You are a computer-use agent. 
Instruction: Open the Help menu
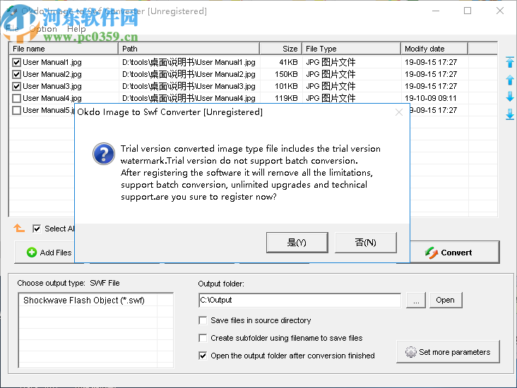76,29
